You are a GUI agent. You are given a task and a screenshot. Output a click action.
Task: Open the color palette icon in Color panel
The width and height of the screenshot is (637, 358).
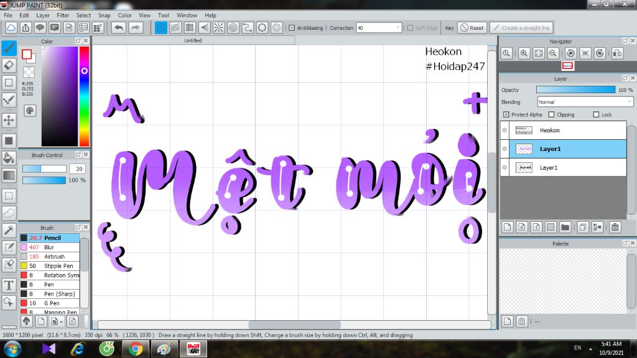click(x=30, y=111)
